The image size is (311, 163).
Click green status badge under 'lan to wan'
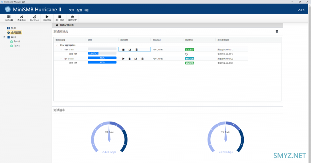point(189,63)
